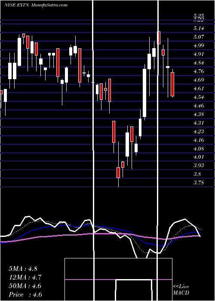Image resolution: width=215 pixels, height=301 pixels.
Task: Select the 4.46 price axis label
Action: 199,106
